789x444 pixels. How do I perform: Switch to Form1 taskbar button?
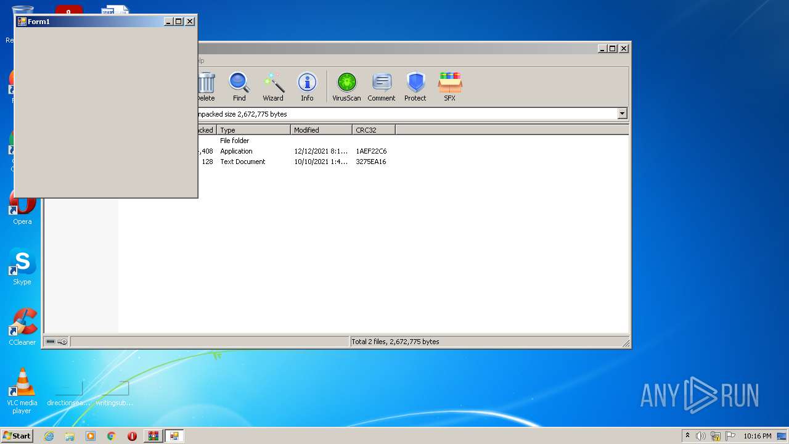pyautogui.click(x=174, y=436)
